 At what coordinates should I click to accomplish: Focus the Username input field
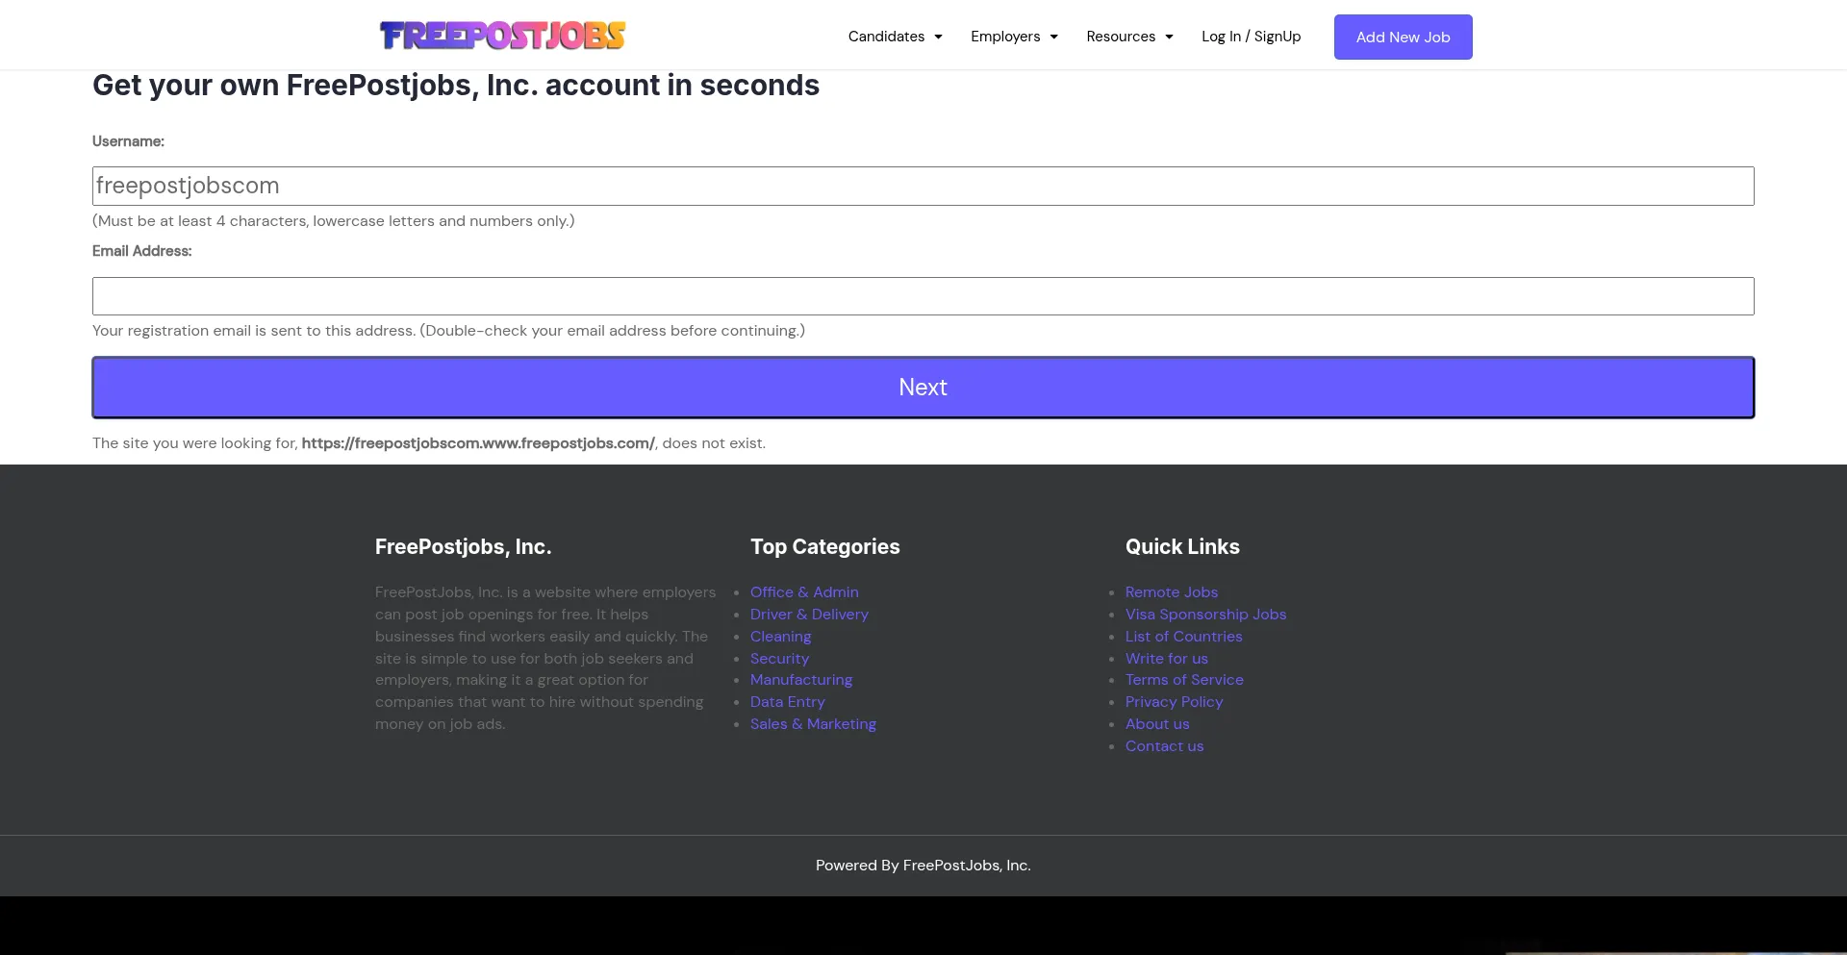923,186
